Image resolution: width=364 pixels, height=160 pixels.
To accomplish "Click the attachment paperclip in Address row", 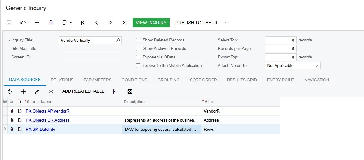I will tap(12, 120).
